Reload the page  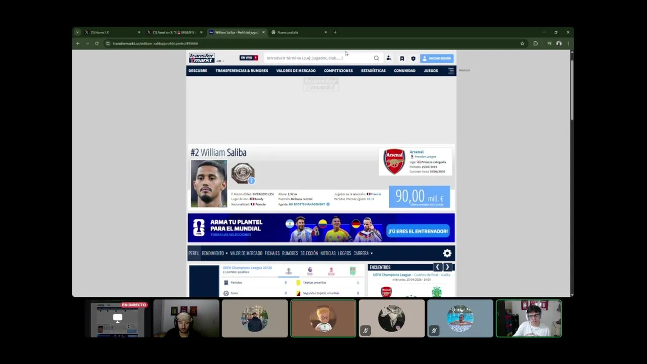(97, 43)
